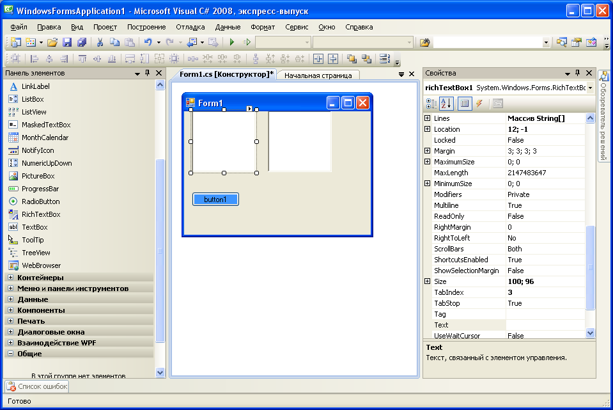Viewport: 613px width, 410px height.
Task: Toggle auto-hide pin on the Свойства panel
Action: click(x=578, y=73)
